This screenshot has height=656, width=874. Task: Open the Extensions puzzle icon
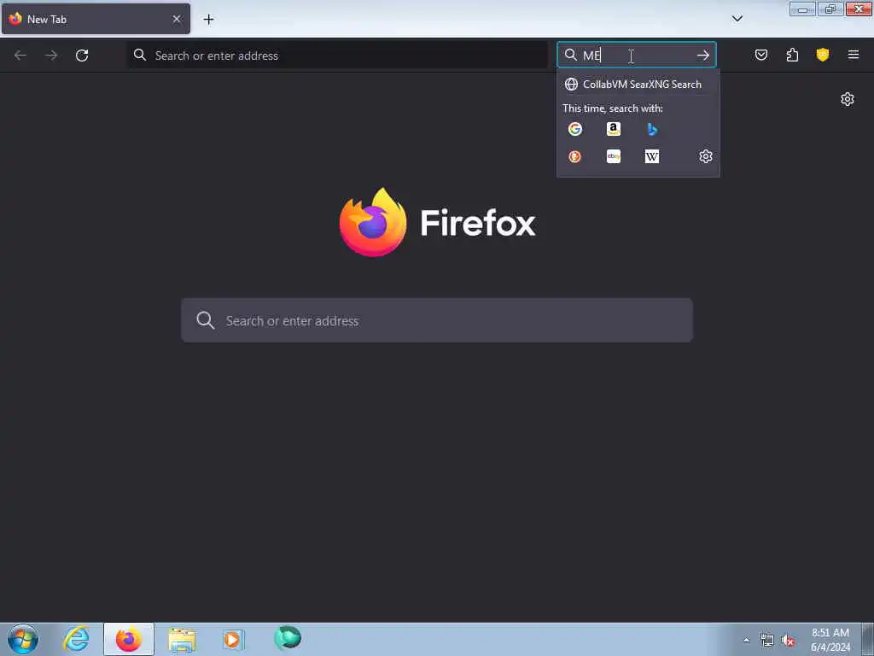pos(792,55)
